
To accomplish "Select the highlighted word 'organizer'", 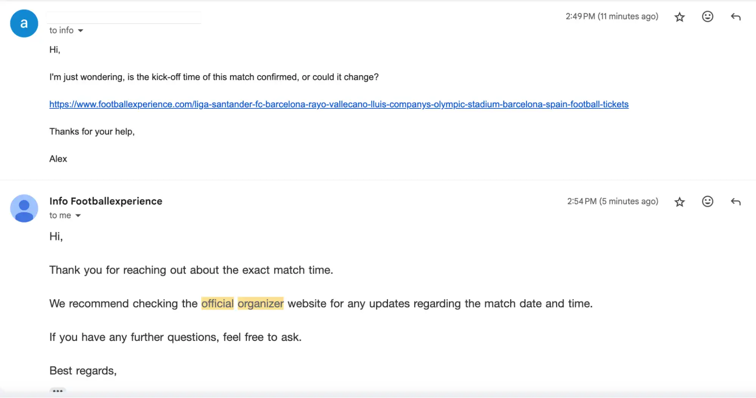I will pyautogui.click(x=261, y=303).
